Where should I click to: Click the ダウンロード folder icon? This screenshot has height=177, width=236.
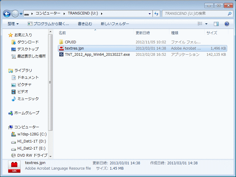pyautogui.click(x=14, y=42)
